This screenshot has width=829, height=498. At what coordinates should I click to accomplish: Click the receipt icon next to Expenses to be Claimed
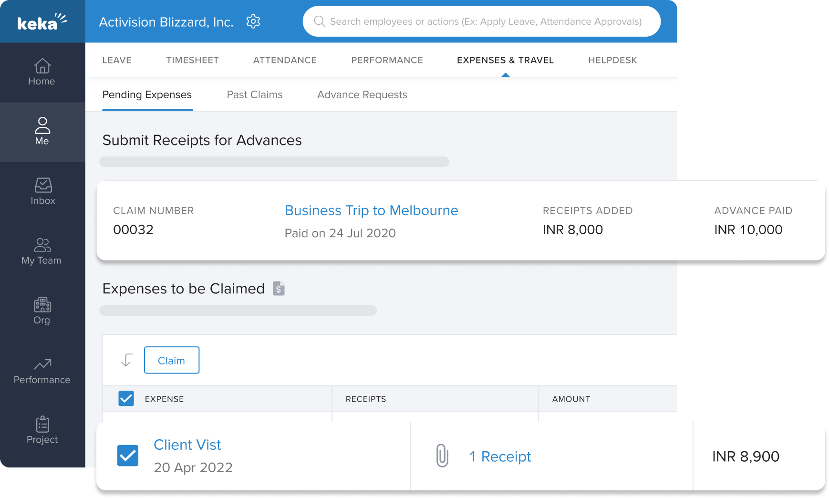[279, 288]
